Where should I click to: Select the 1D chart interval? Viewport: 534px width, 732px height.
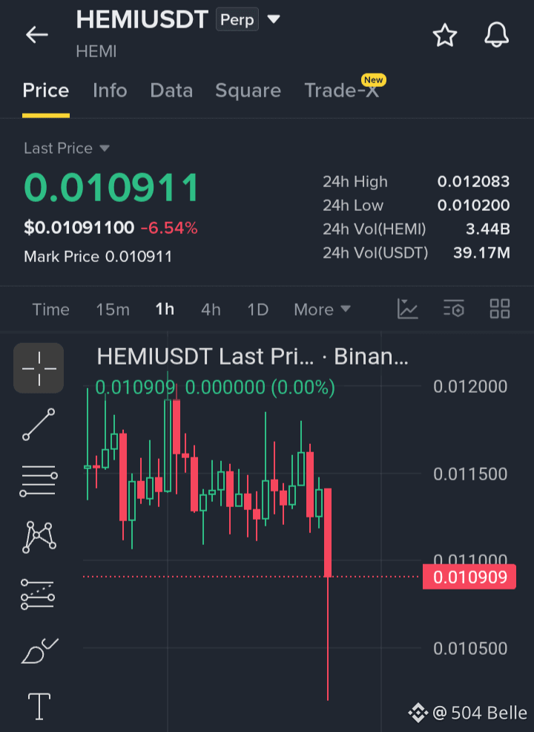257,310
